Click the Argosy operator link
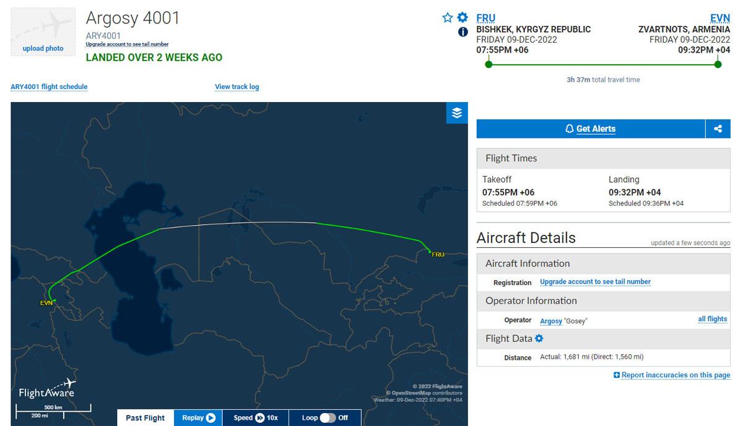 (x=551, y=321)
